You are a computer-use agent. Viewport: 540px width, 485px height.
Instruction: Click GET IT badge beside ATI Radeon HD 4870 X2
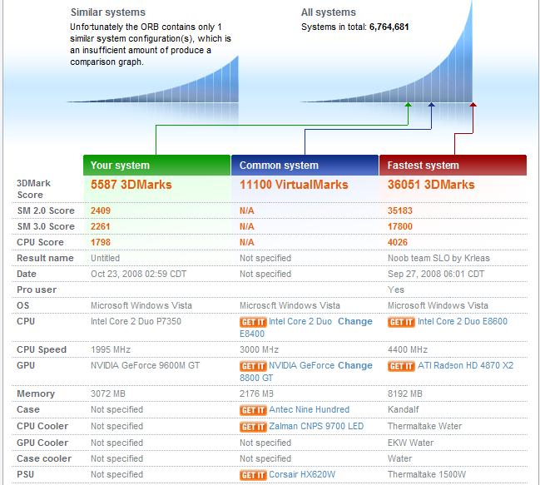pos(401,366)
